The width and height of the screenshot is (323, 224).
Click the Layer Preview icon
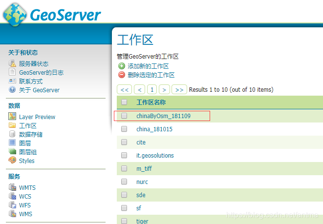[12, 117]
